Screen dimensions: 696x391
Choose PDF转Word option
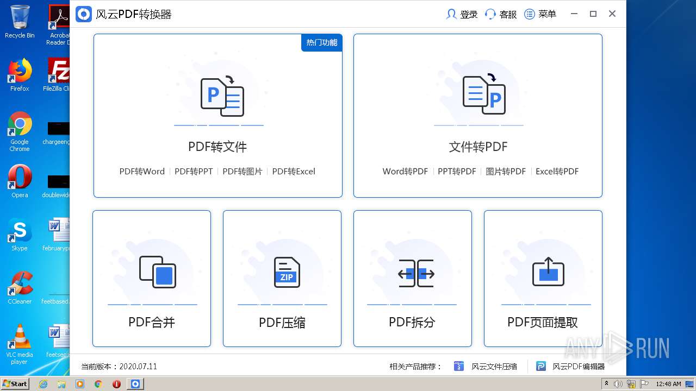(142, 171)
